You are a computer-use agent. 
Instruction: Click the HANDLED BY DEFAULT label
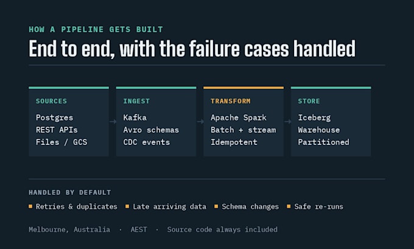point(70,192)
